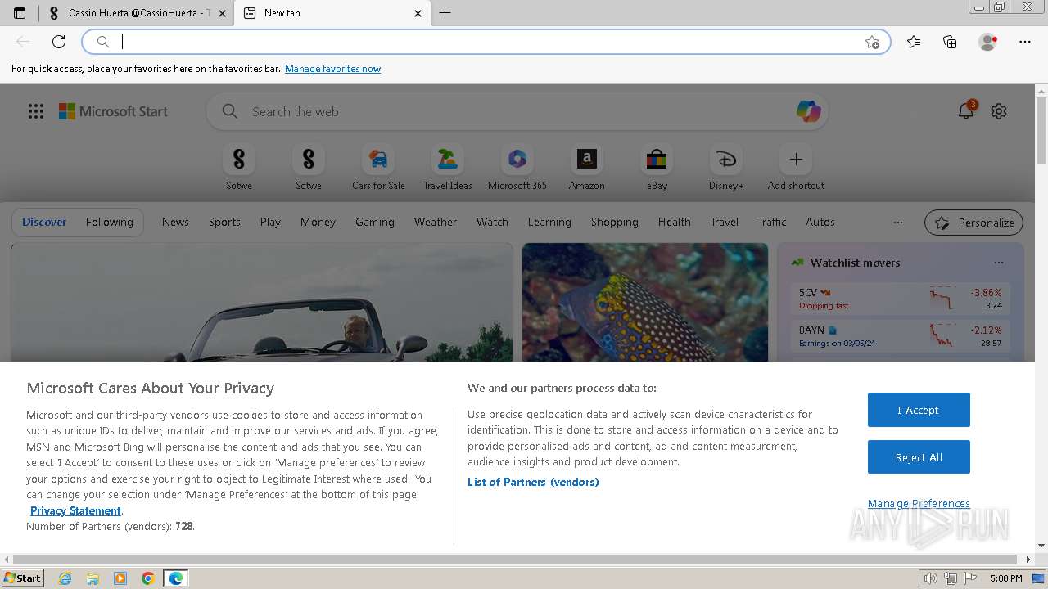Open the Shopping category
Screen dimensions: 1048x589
[615, 222]
